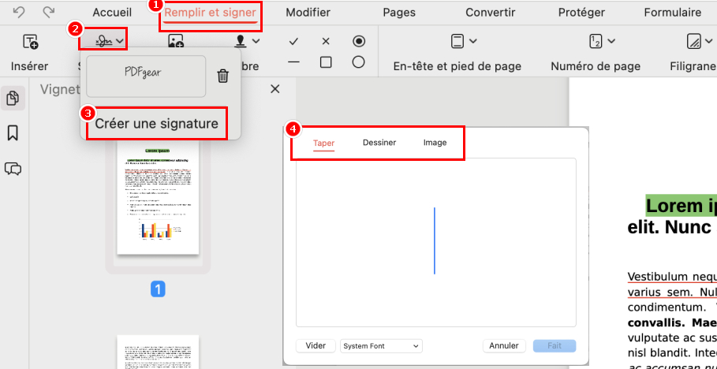Click the insert image icon

pos(176,42)
